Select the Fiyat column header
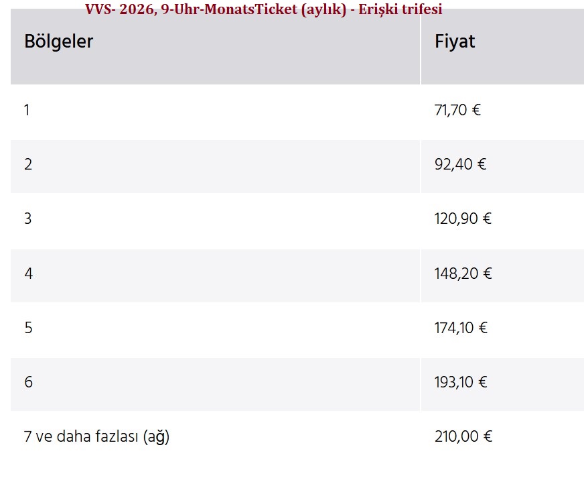584x494 pixels. pos(455,42)
